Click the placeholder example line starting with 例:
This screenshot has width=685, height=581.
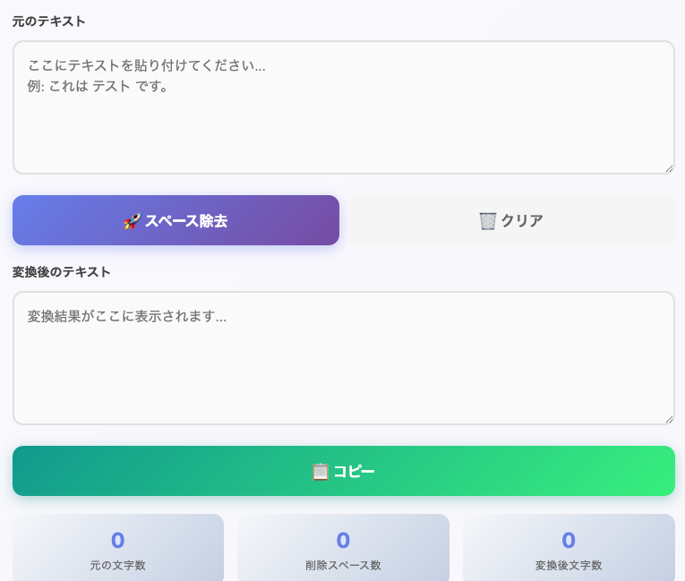[98, 87]
